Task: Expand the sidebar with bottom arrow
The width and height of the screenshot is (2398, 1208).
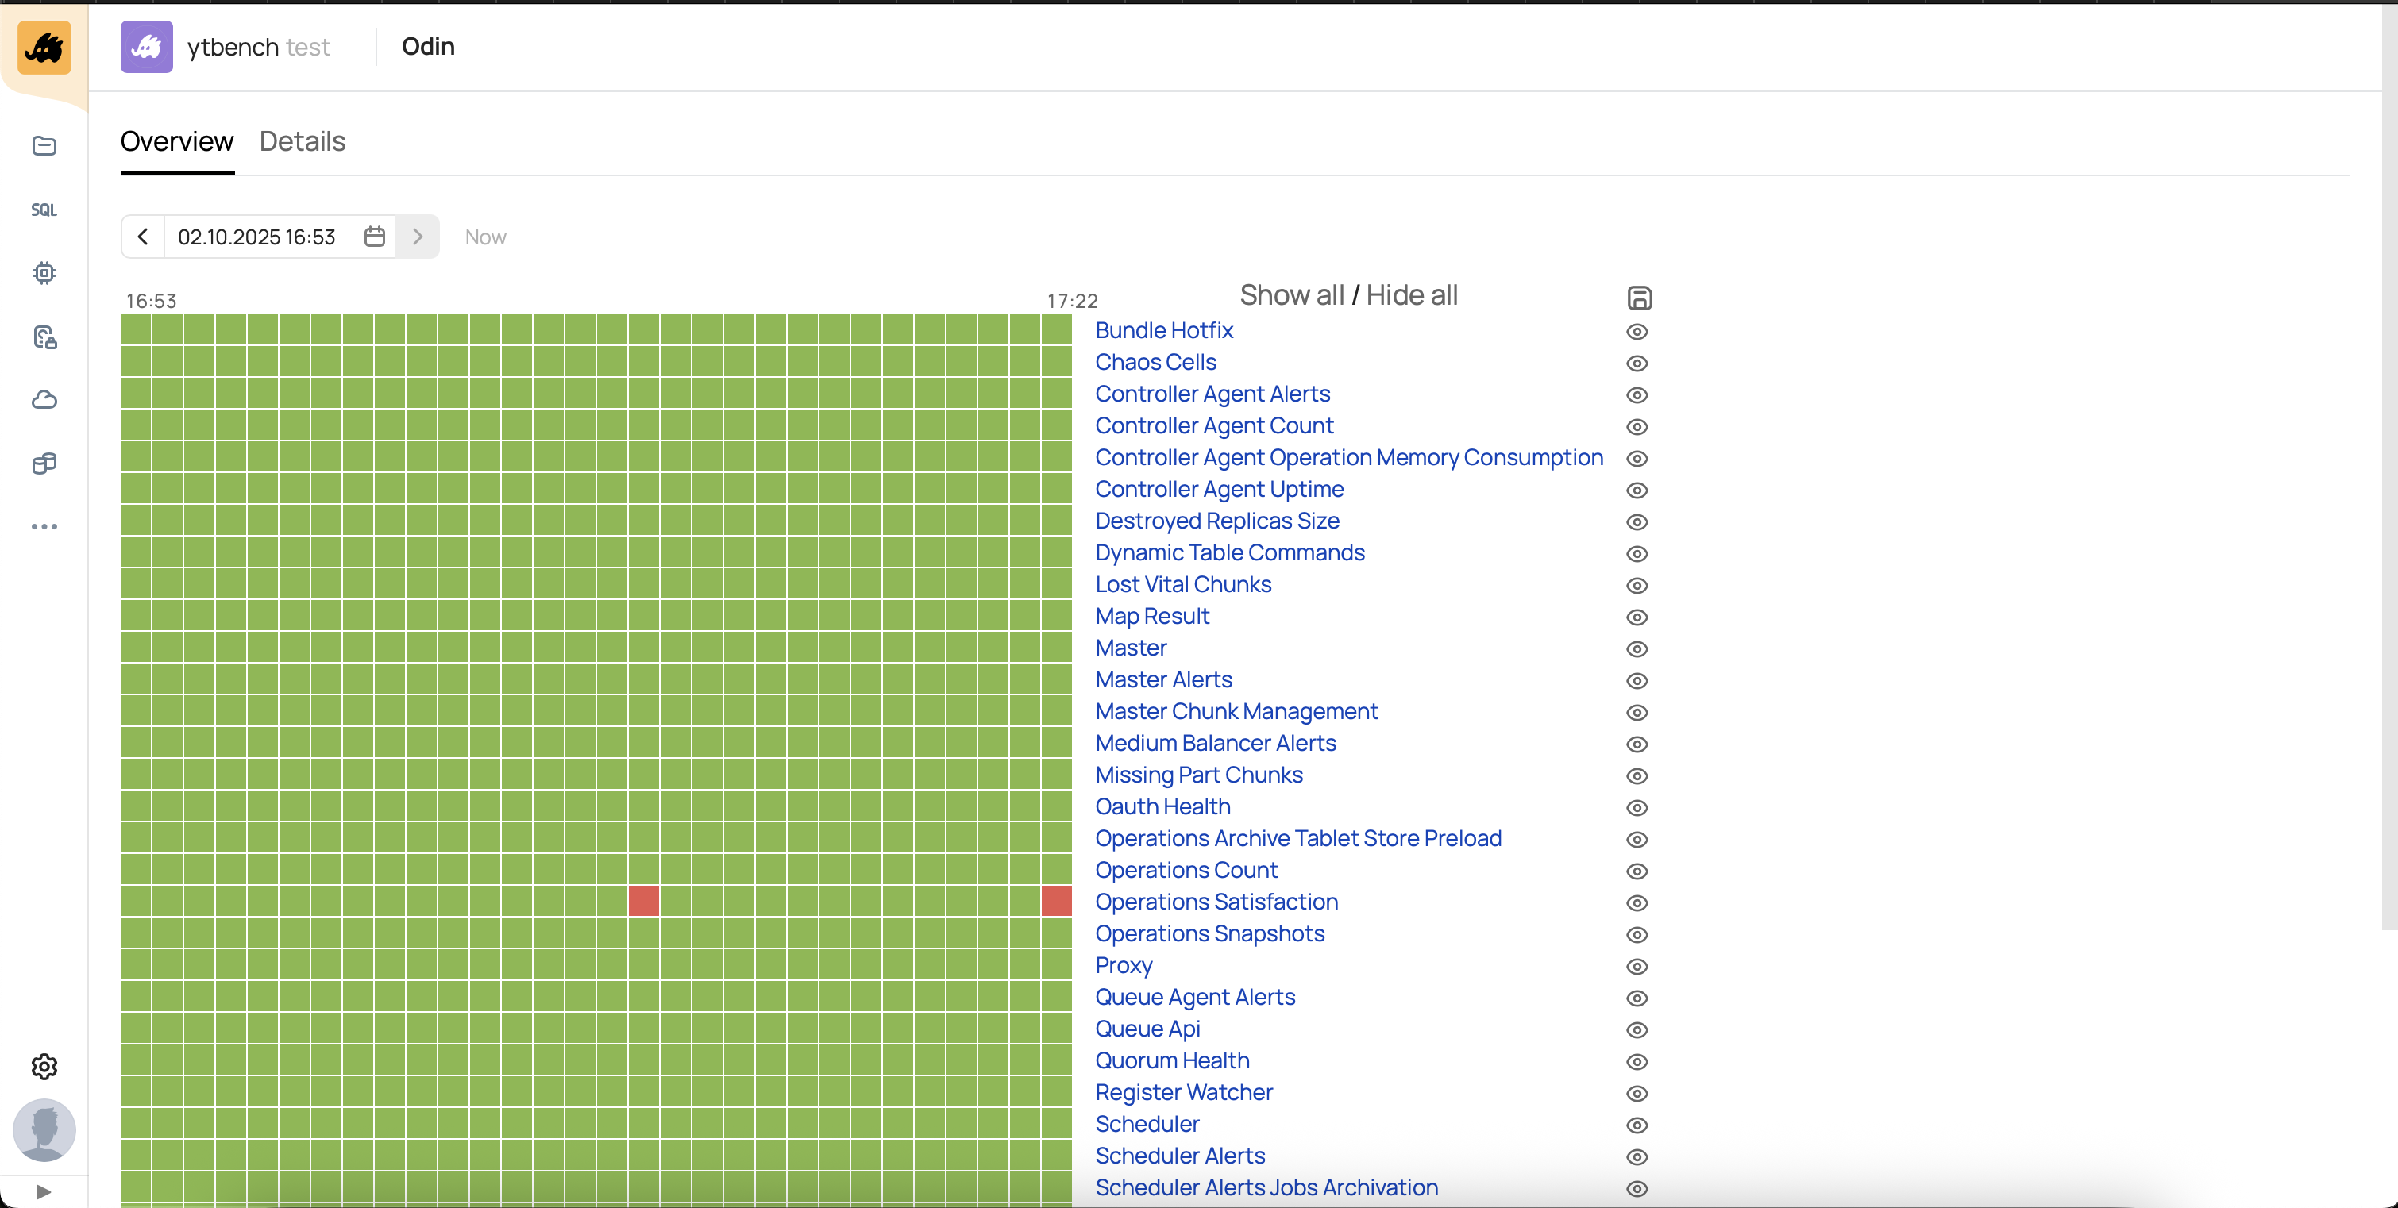Action: click(x=43, y=1191)
